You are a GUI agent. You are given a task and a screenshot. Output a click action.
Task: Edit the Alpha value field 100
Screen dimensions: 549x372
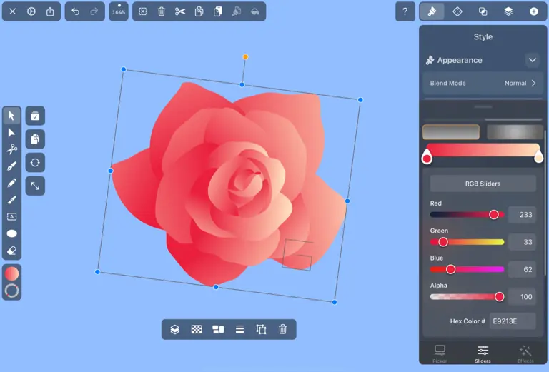[522, 297]
